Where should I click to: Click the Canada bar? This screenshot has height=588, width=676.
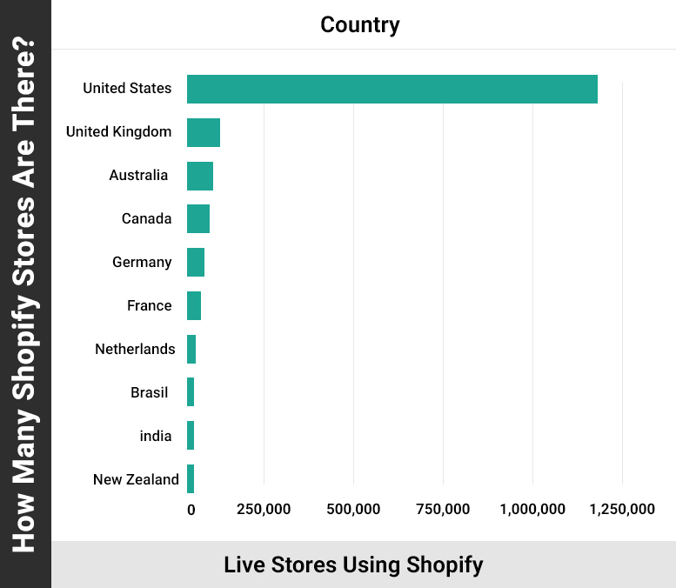coord(198,219)
